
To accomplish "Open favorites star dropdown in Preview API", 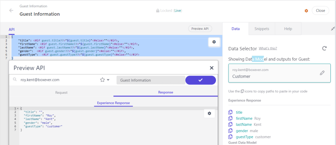I will pyautogui.click(x=105, y=80).
